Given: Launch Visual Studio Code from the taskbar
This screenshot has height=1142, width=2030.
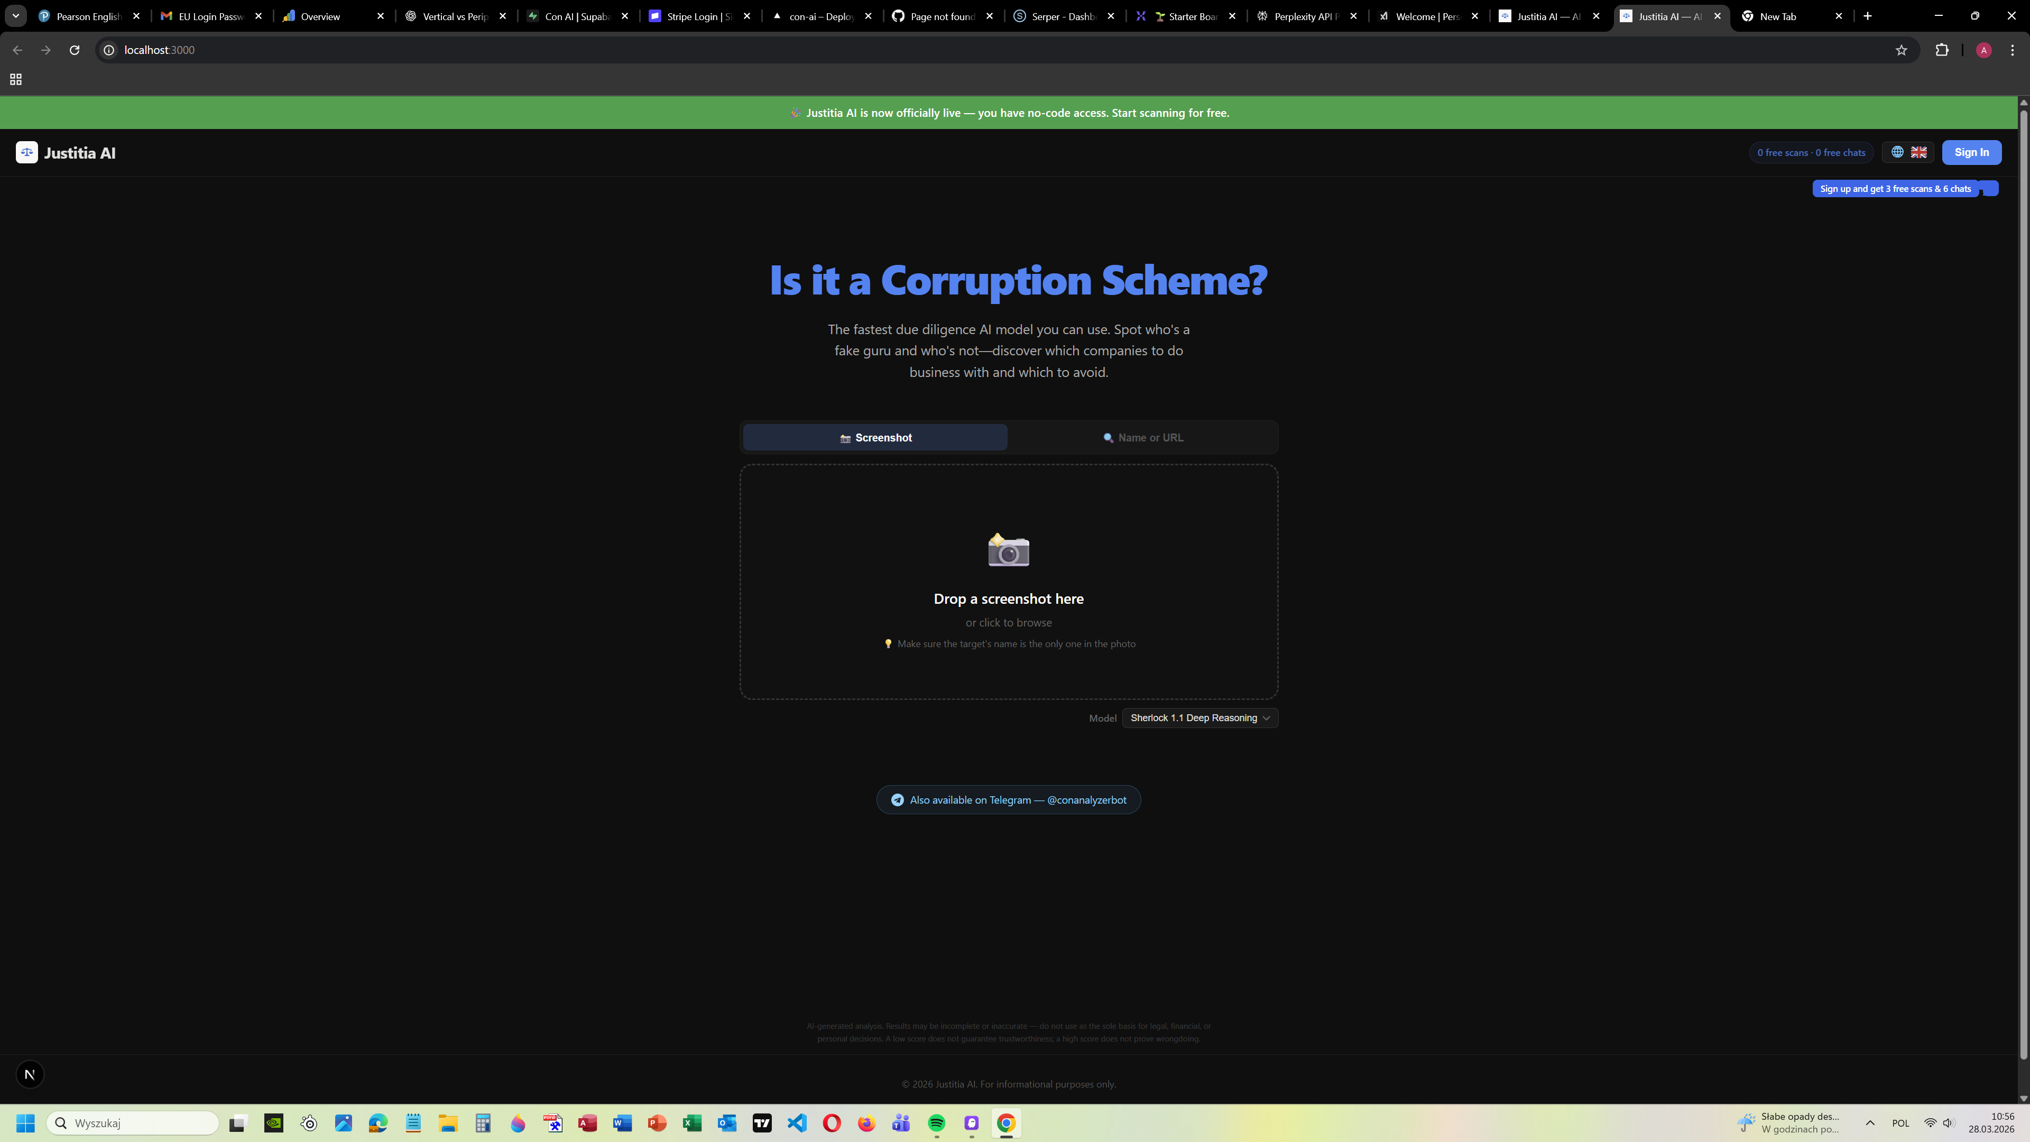Looking at the screenshot, I should click(x=797, y=1123).
